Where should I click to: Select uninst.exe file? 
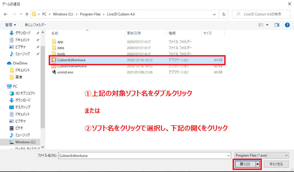pyautogui.click(x=65, y=72)
